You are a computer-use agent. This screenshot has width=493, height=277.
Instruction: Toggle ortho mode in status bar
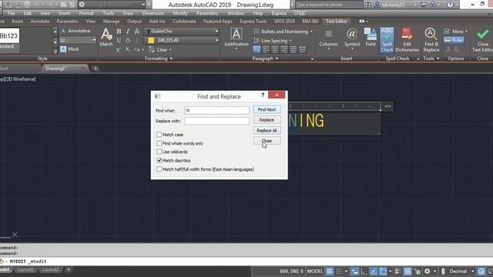tap(364, 271)
